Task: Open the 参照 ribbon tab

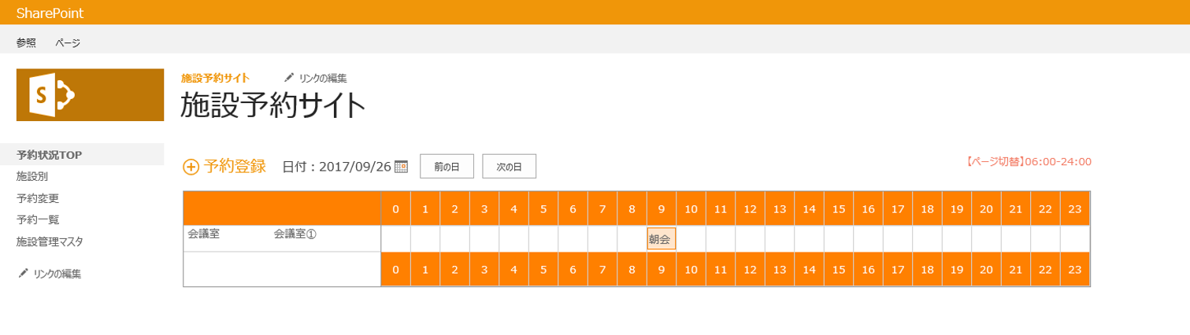Action: click(26, 43)
